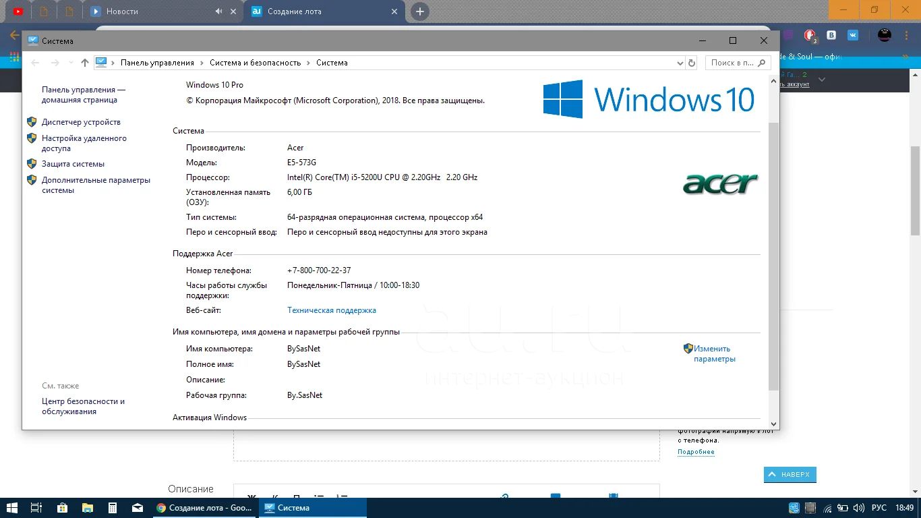Click the shield icon beside Диспетчер устройств
921x518 pixels.
click(32, 122)
